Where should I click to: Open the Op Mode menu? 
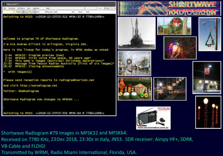pyautogui.click(x=12, y=8)
